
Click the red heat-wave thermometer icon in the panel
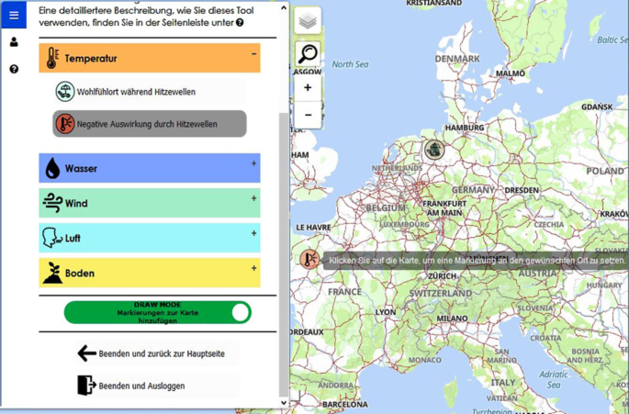(x=64, y=124)
